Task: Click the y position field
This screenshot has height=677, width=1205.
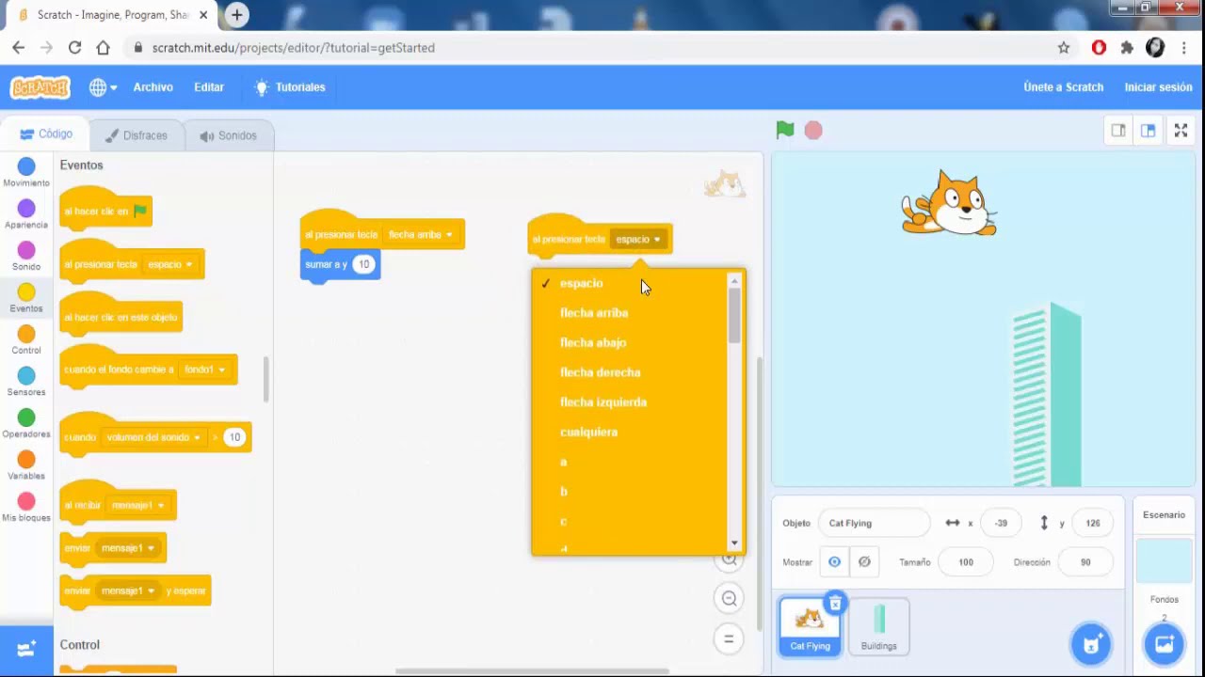Action: 1092,524
